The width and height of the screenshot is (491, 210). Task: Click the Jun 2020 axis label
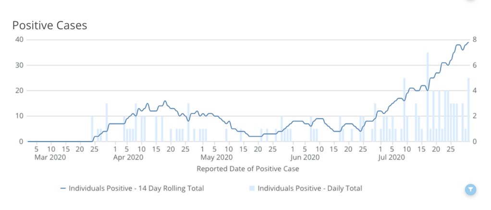pos(305,157)
